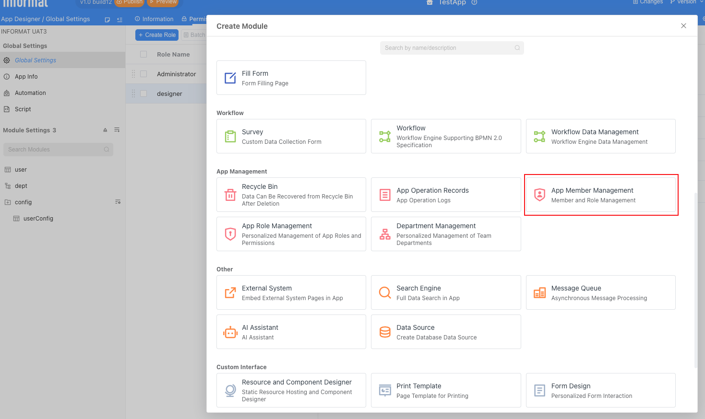Pick the Print Template icon
Viewport: 705px width, 419px height.
(x=385, y=391)
